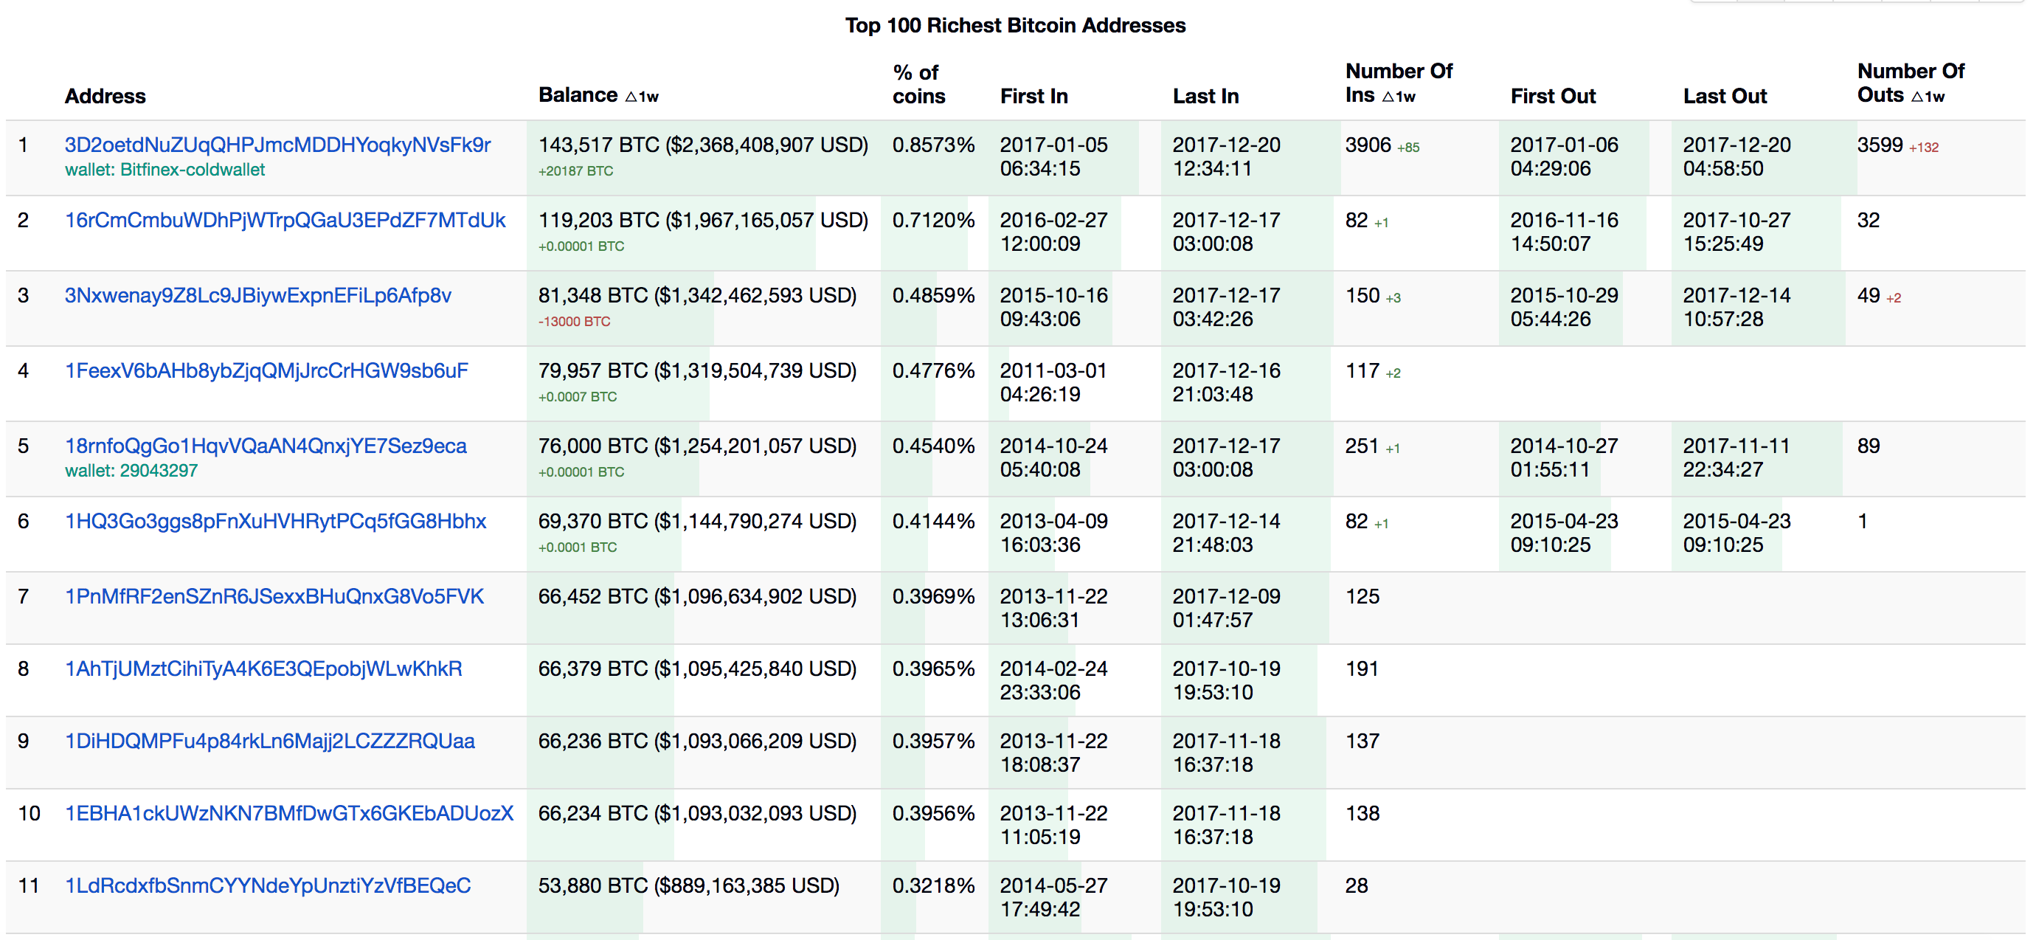Select balance 66,452 BTC ($1,096,634,902 USD)
Viewport: 2036px width, 940px height.
[697, 595]
